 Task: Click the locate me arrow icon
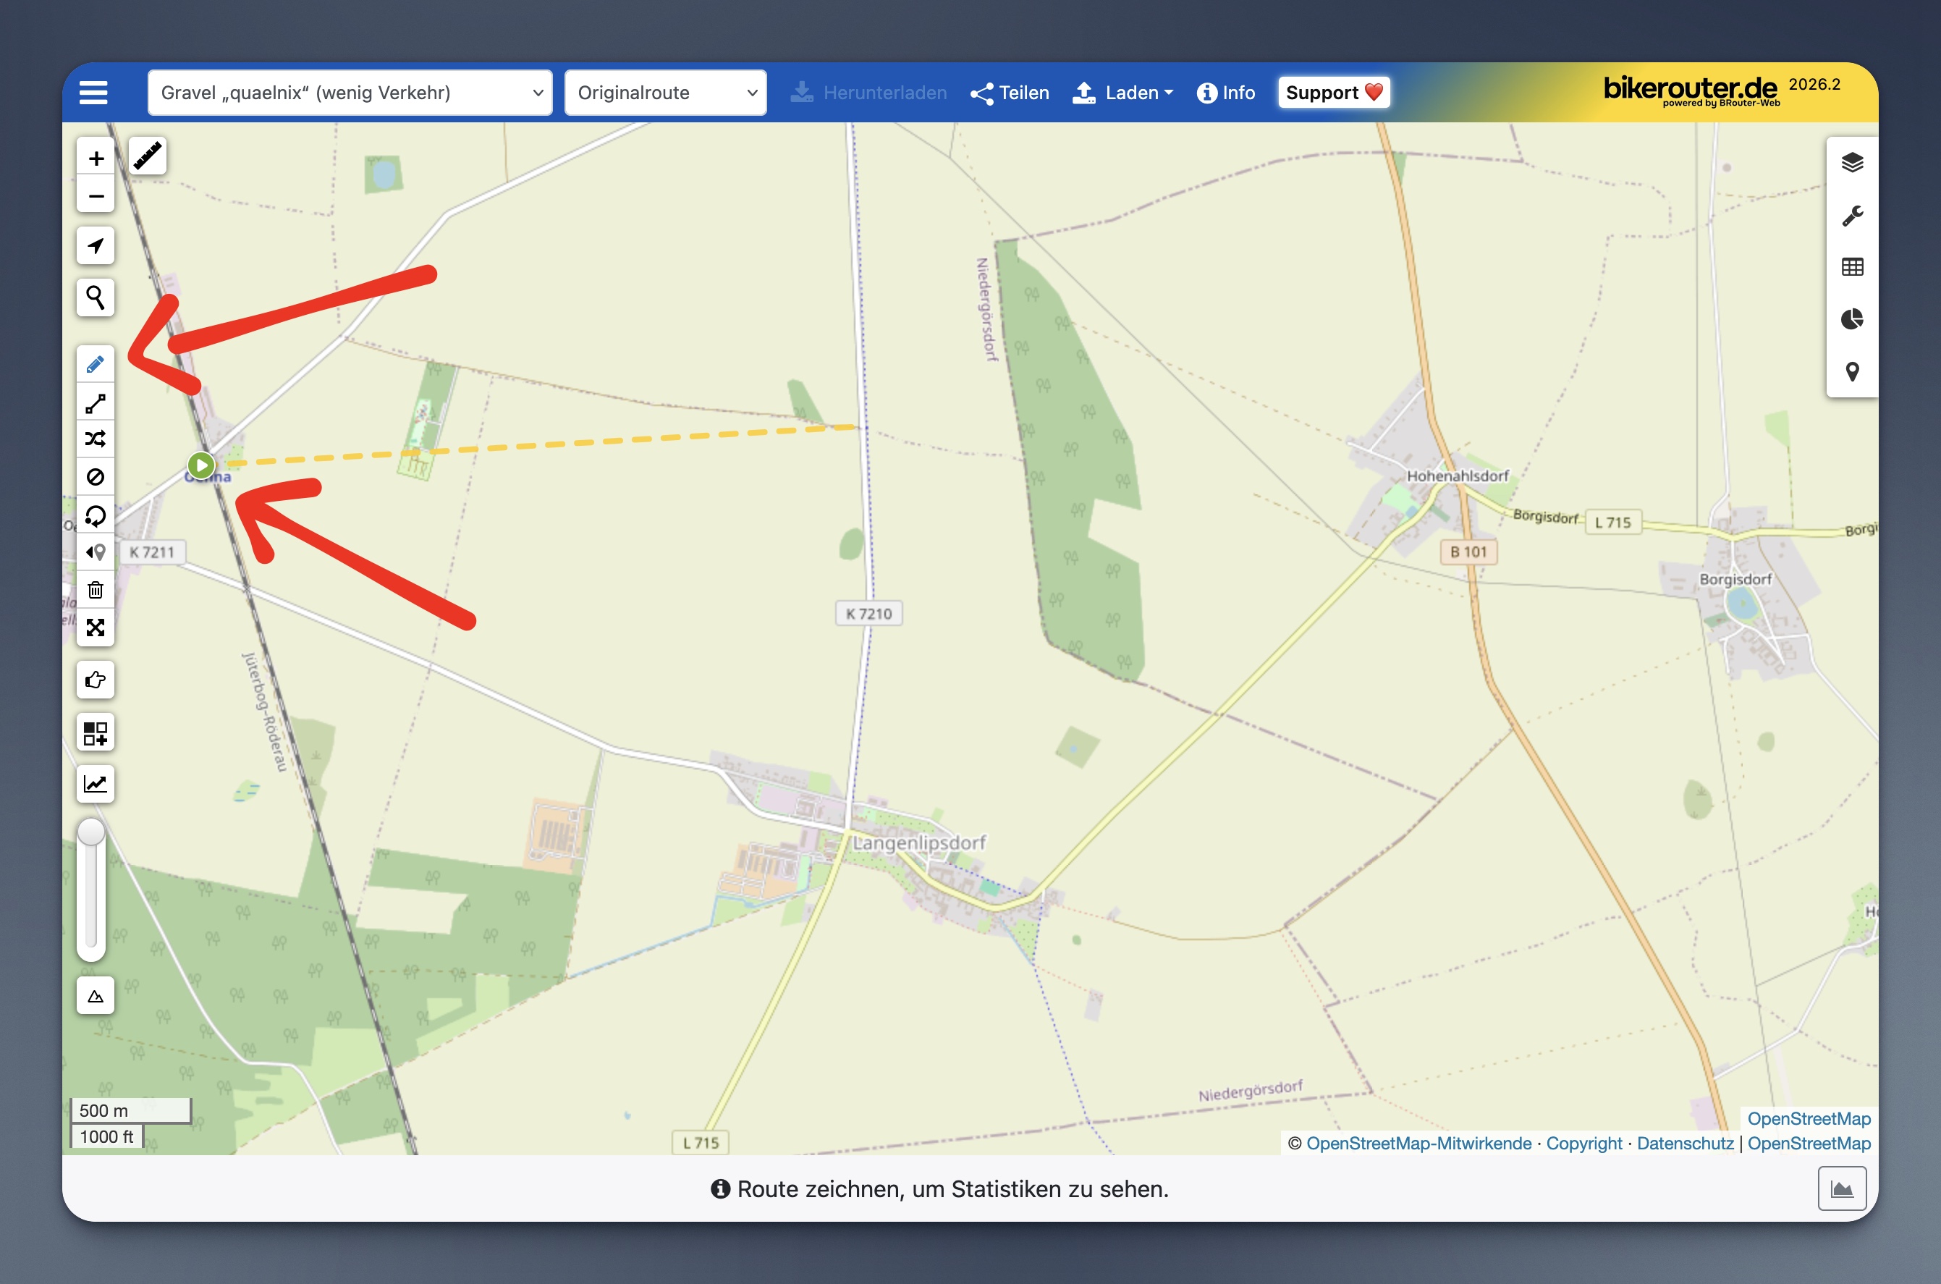[x=95, y=245]
